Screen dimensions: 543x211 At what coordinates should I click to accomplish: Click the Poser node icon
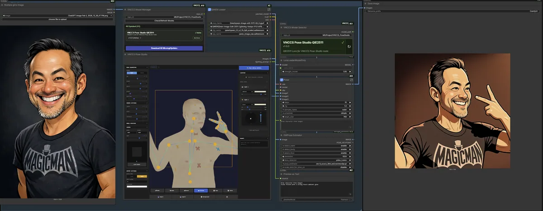click(x=281, y=80)
